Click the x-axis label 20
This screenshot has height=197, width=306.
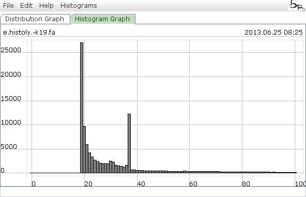click(88, 184)
